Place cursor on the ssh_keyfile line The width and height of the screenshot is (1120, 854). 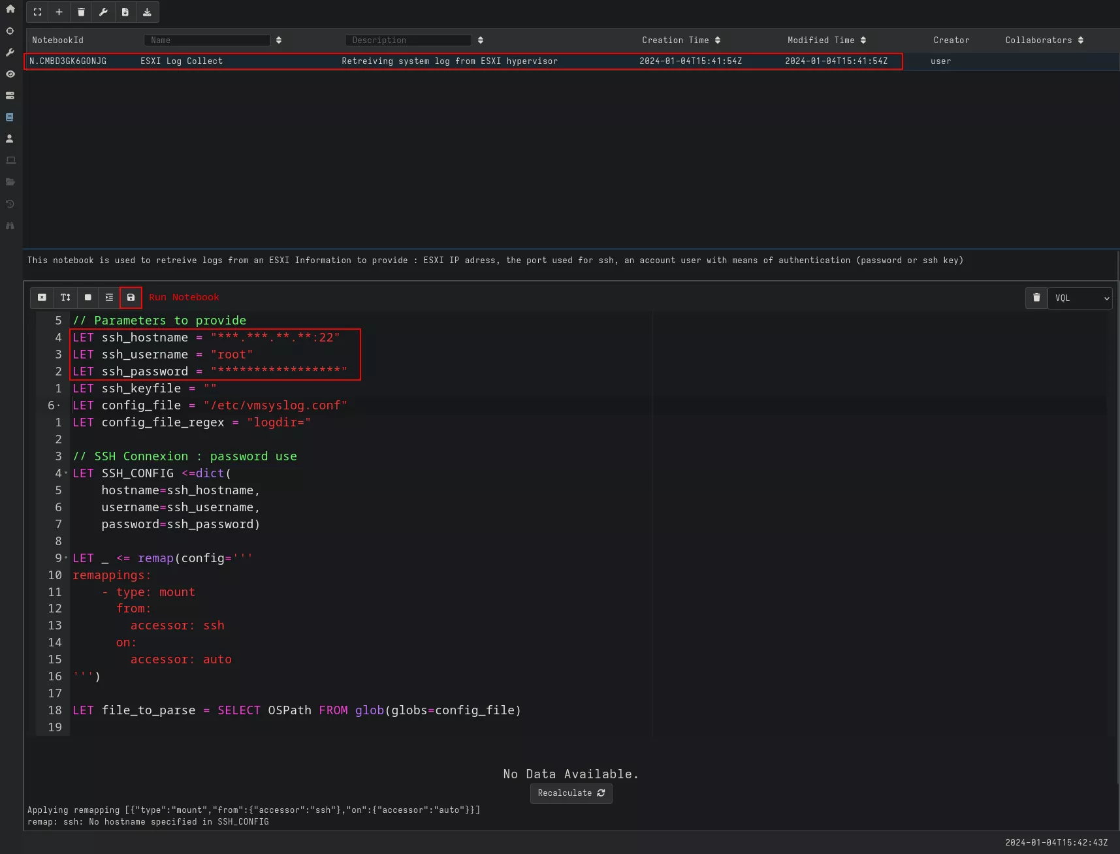pyautogui.click(x=144, y=388)
